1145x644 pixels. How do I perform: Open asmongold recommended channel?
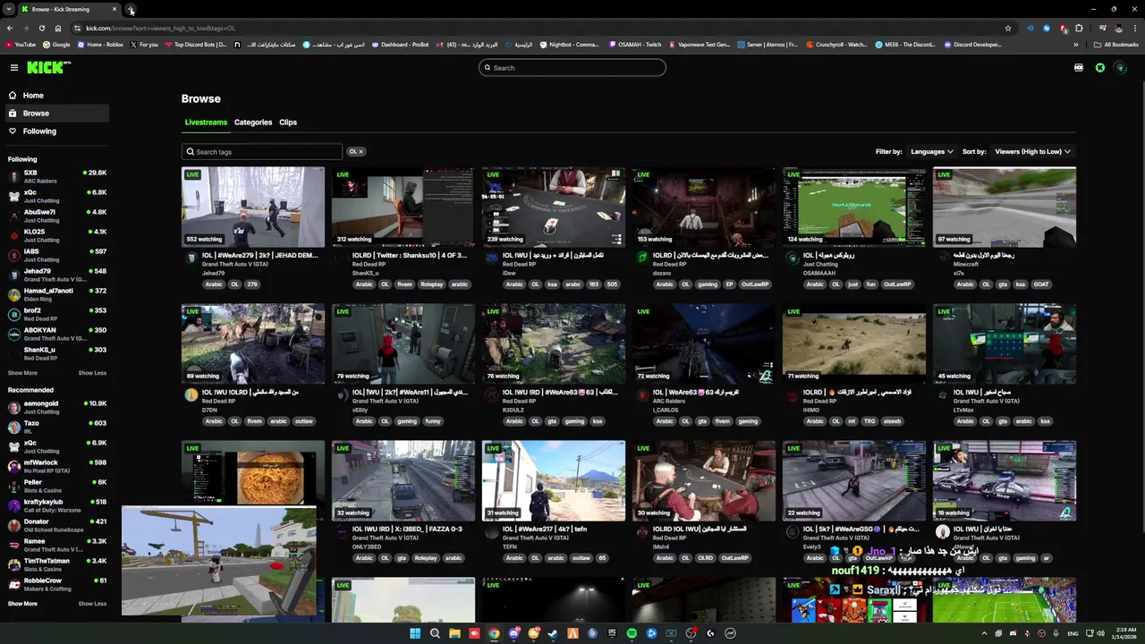(x=55, y=407)
